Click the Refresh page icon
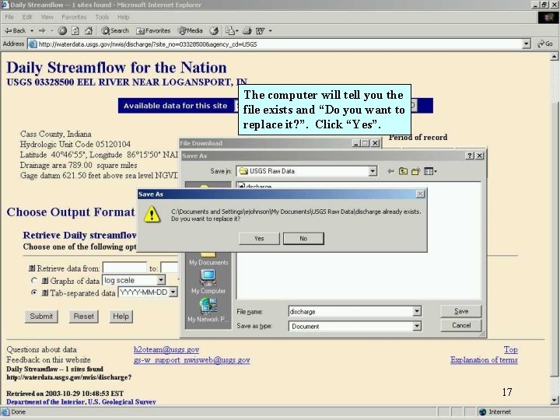Image resolution: width=560 pixels, height=420 pixels. [75, 30]
